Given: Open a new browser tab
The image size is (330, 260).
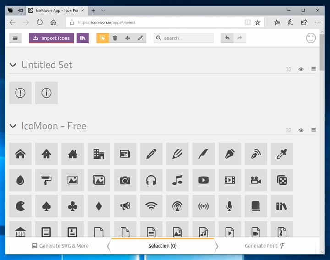Looking at the screenshot, I should (x=93, y=11).
